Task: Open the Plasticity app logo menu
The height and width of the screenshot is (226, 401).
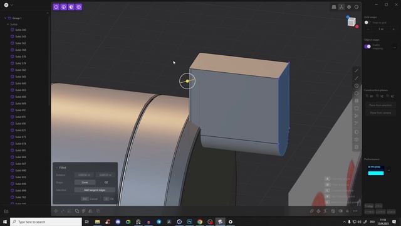Action: click(x=6, y=5)
